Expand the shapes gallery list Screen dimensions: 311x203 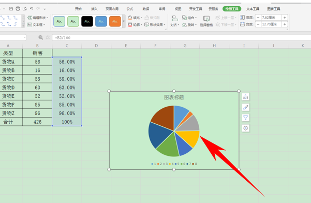pos(23,25)
